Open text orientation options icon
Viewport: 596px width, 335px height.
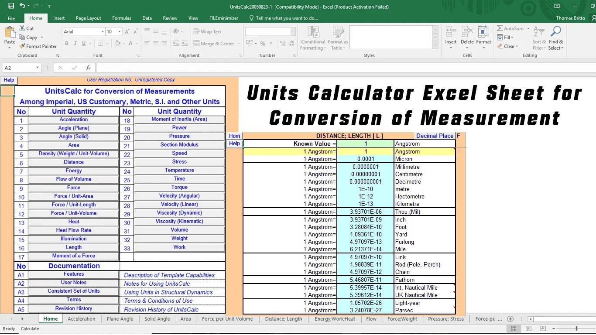click(176, 31)
